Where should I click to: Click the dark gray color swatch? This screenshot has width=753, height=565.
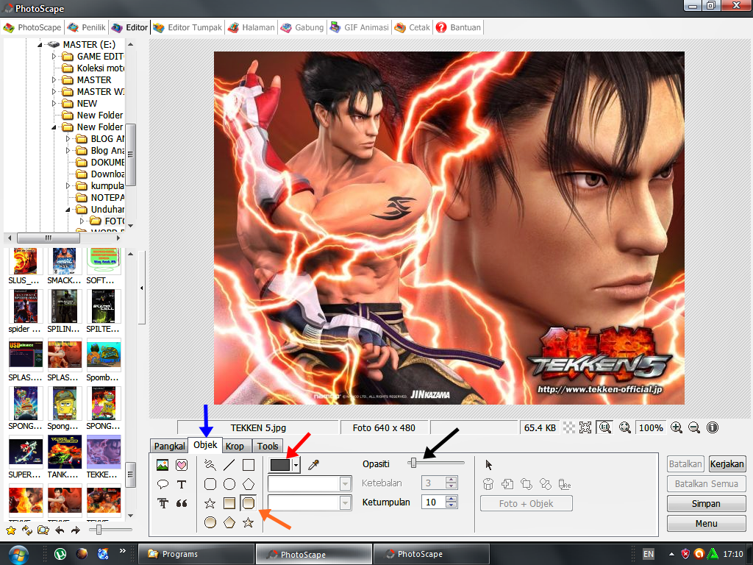click(280, 465)
